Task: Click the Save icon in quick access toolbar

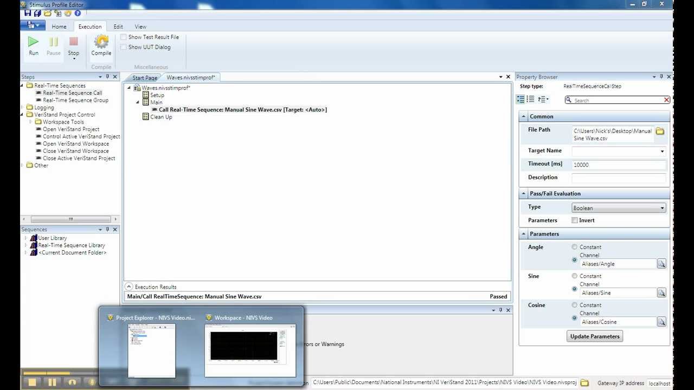Action: tap(28, 13)
